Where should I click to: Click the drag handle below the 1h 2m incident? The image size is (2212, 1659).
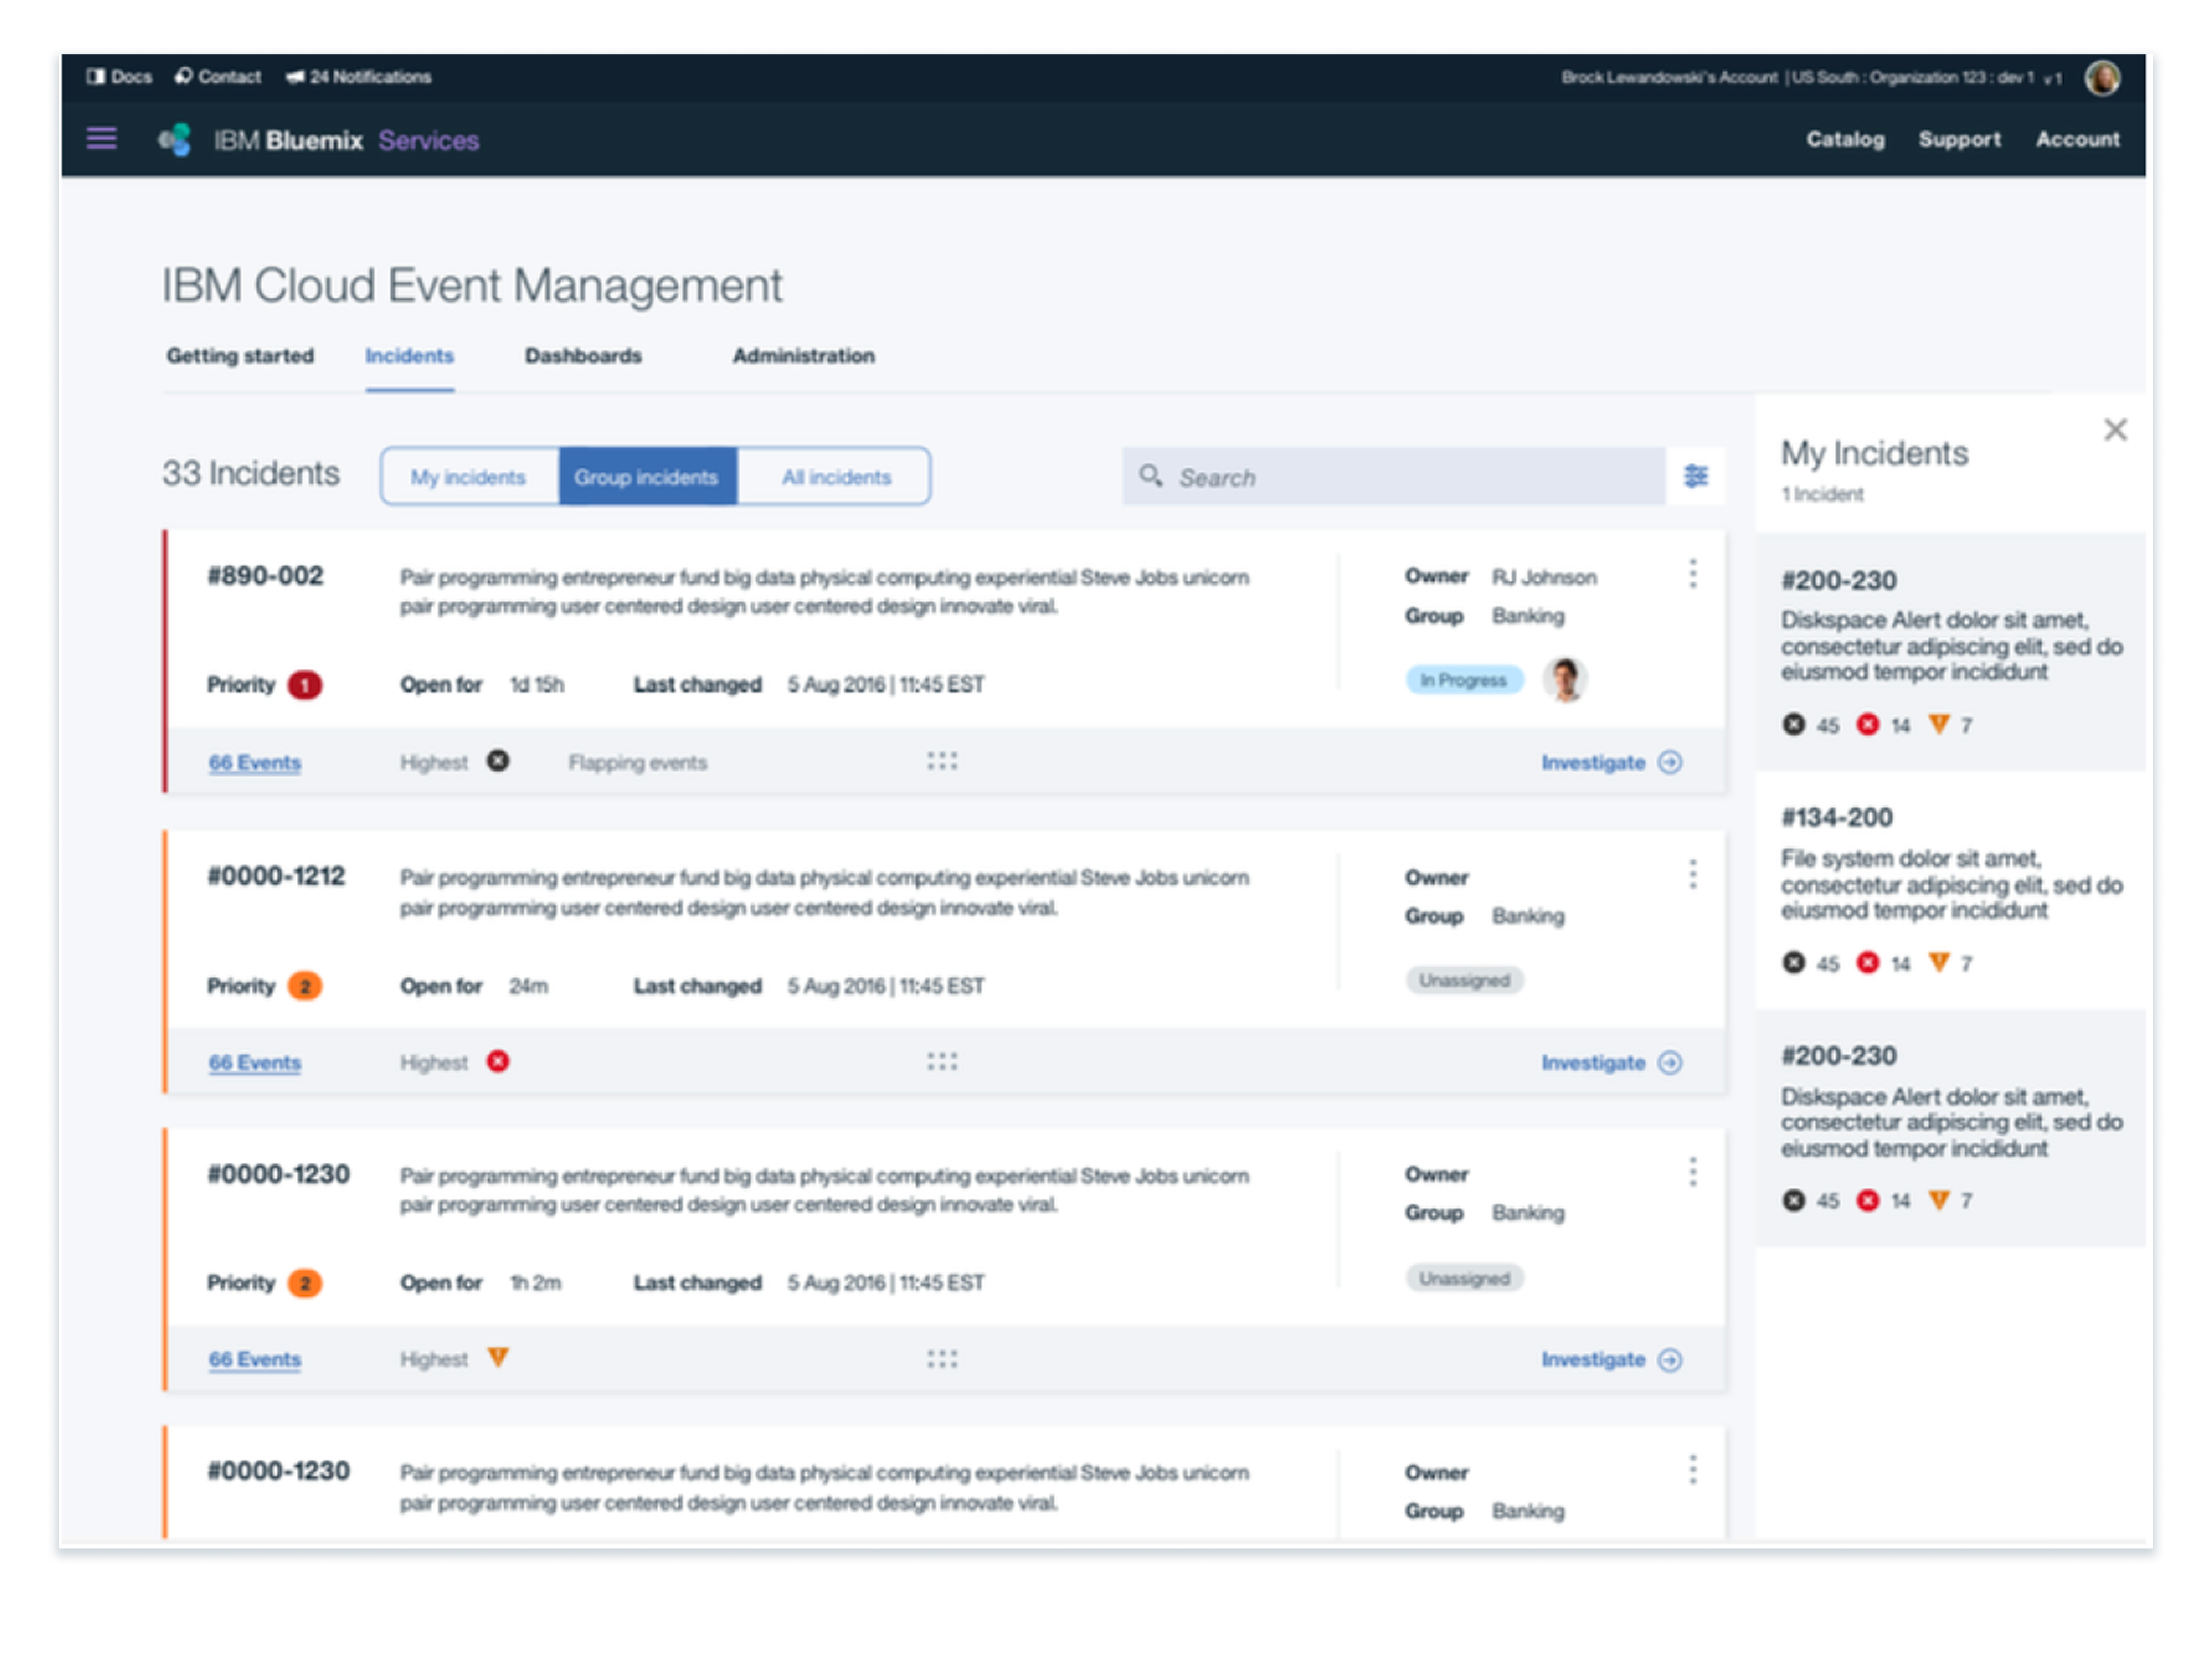point(941,1359)
